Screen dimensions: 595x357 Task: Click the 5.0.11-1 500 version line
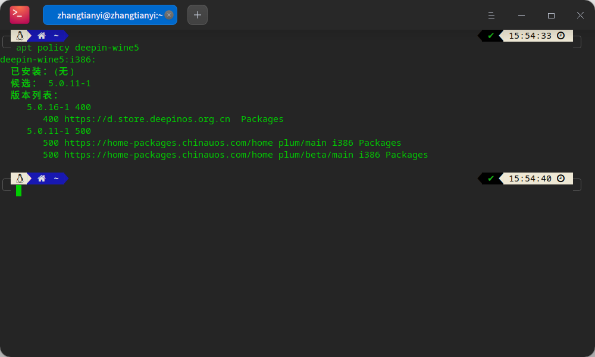tap(59, 131)
